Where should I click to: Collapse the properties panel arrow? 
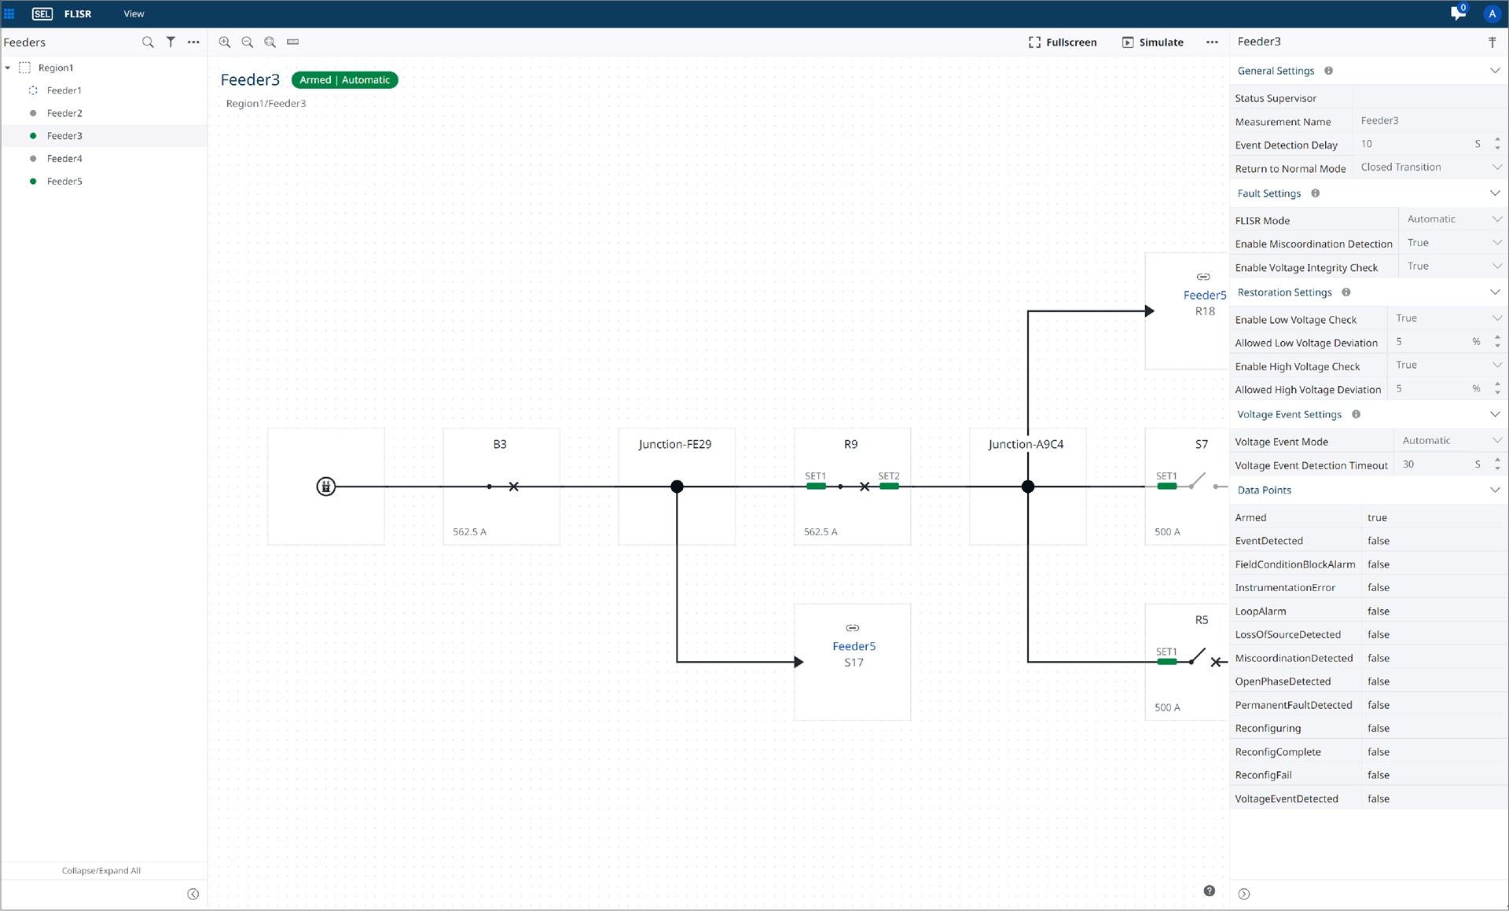click(1244, 894)
